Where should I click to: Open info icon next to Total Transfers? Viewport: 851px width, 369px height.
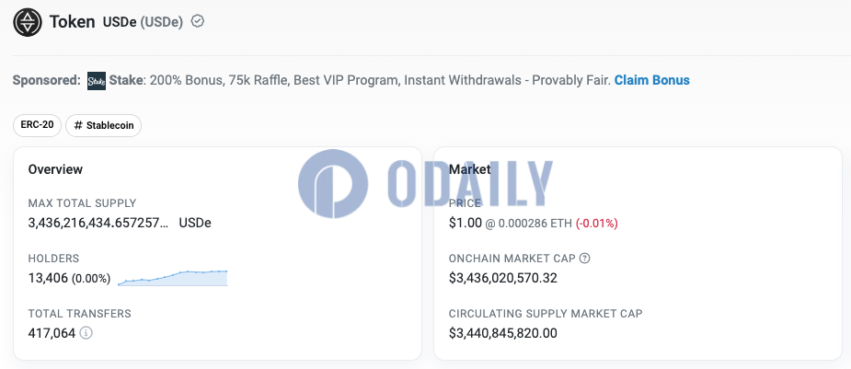(86, 332)
